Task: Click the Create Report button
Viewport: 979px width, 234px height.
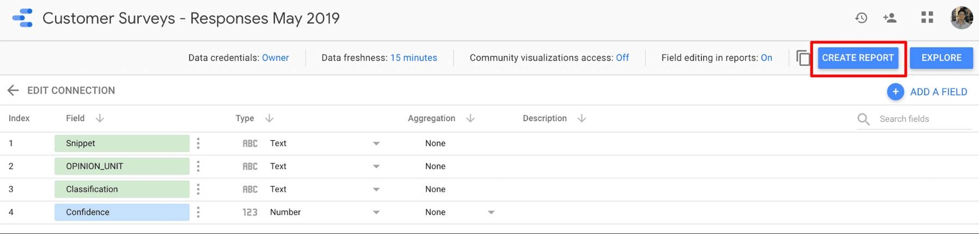Action: [x=858, y=58]
